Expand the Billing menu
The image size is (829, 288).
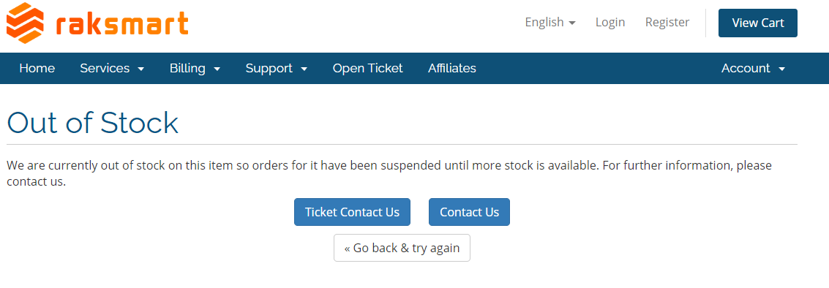coord(195,68)
